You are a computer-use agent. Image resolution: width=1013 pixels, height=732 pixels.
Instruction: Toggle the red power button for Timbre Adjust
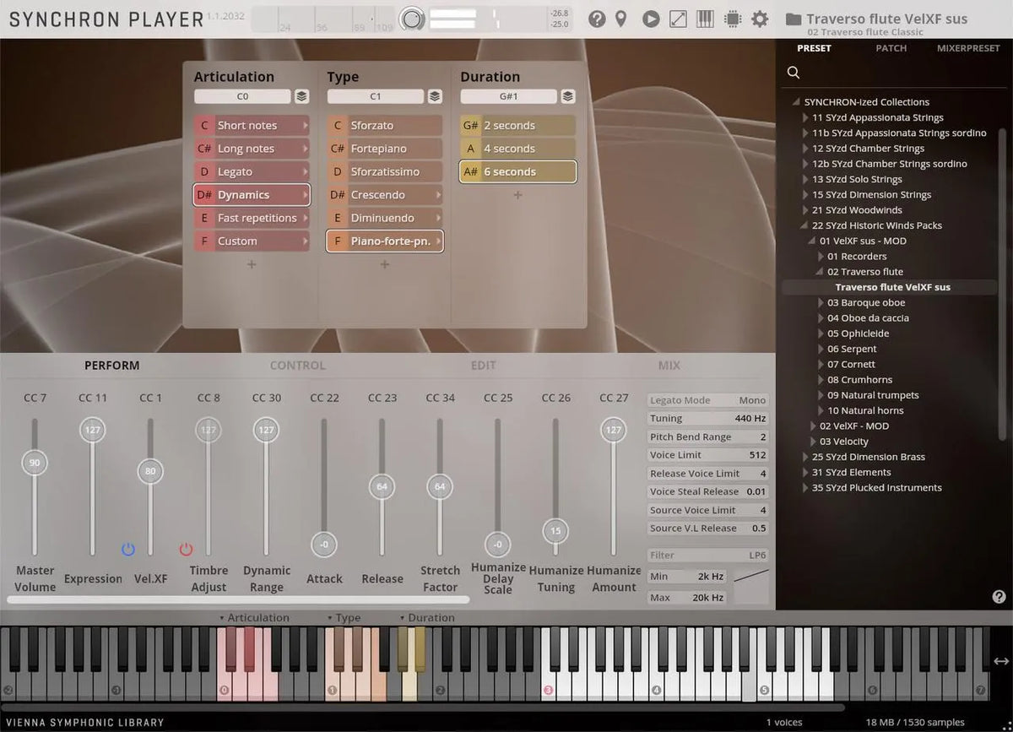click(186, 549)
